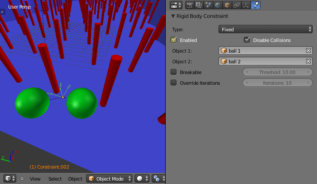The image size is (317, 184).
Task: Open the Object Mode dropdown
Action: (109, 178)
